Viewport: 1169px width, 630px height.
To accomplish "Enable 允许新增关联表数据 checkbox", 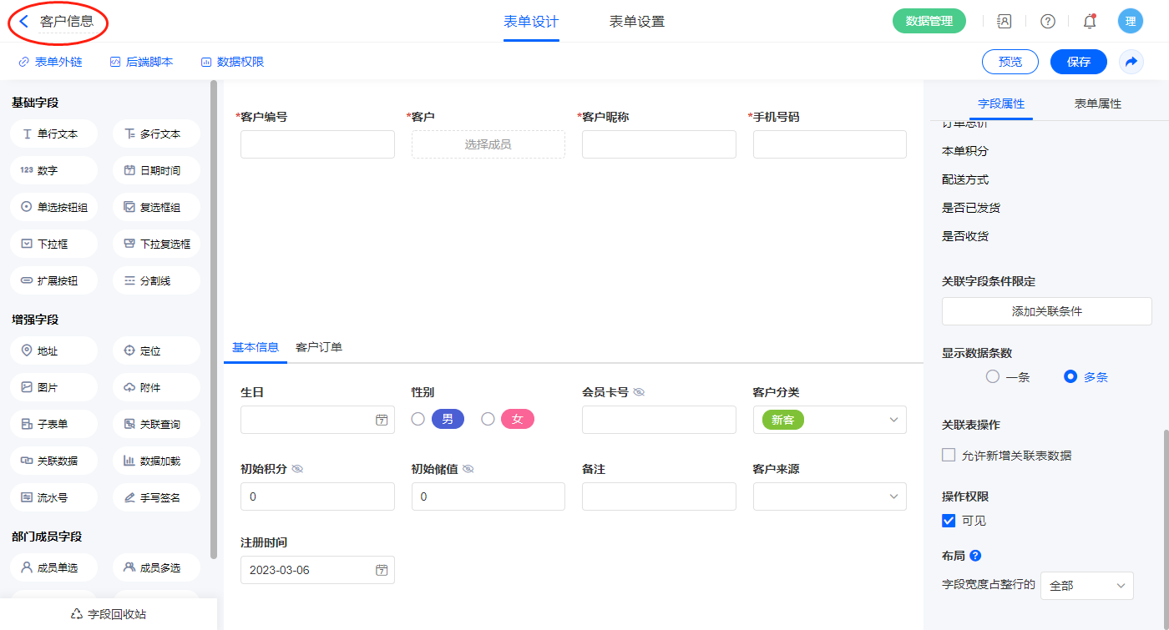I will (x=949, y=456).
